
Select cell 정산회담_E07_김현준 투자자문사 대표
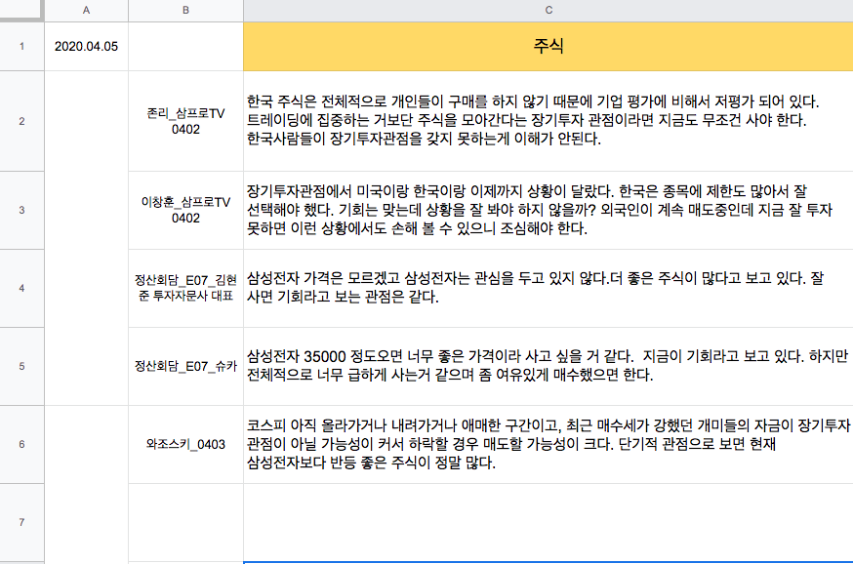[x=185, y=288]
